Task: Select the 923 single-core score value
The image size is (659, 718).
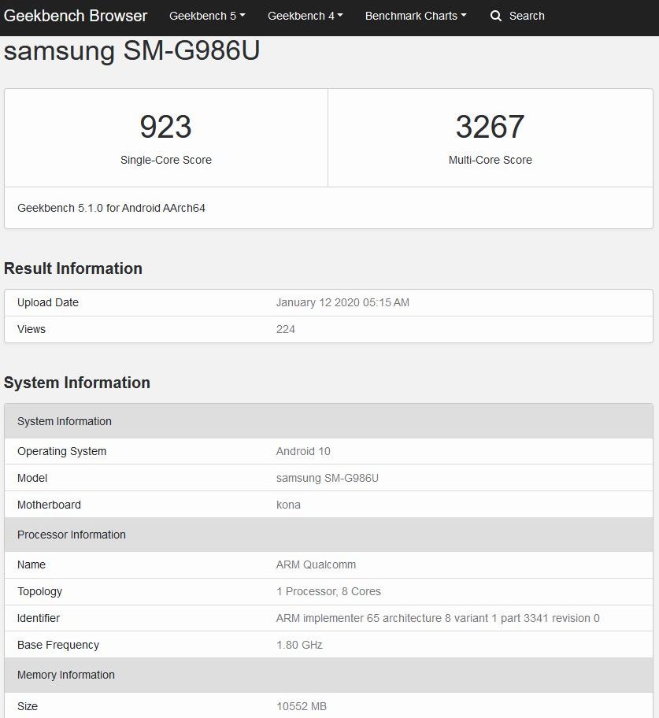Action: tap(165, 127)
